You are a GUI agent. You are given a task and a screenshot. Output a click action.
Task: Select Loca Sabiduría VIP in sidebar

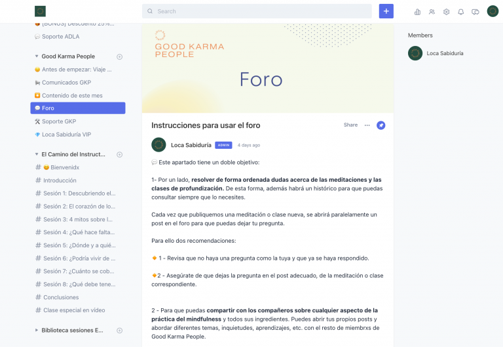click(63, 134)
